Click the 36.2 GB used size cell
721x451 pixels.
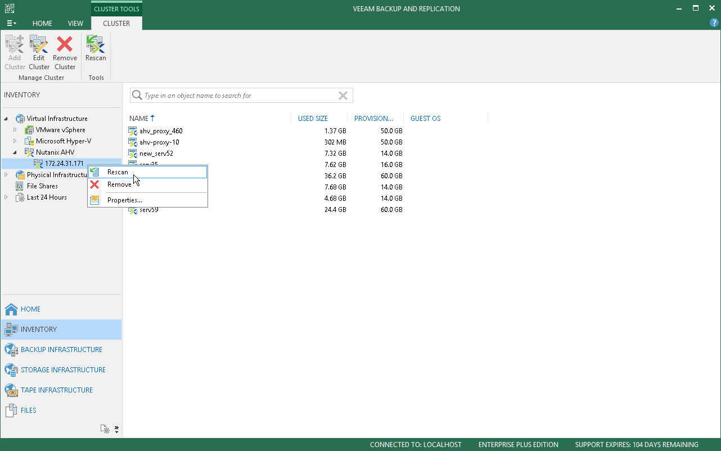point(335,176)
